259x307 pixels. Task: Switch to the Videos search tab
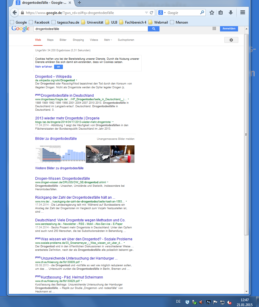click(x=94, y=40)
